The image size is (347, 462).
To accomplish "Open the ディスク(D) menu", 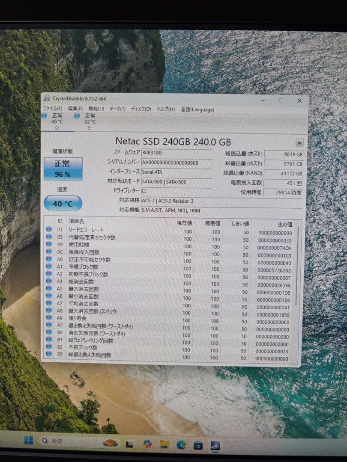I will click(141, 110).
